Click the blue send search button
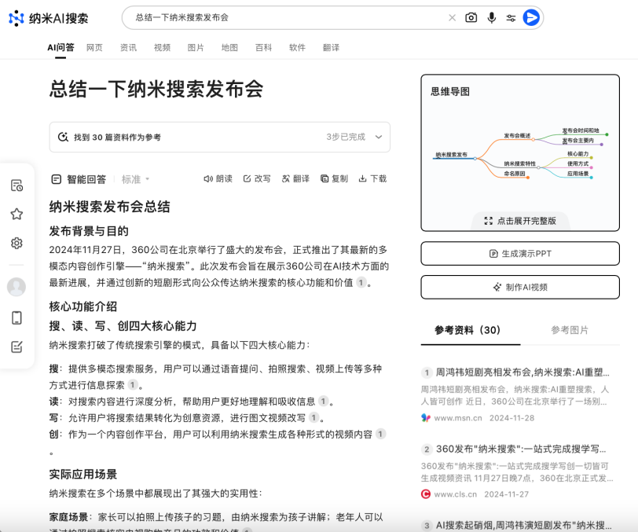This screenshot has height=532, width=638. [531, 17]
